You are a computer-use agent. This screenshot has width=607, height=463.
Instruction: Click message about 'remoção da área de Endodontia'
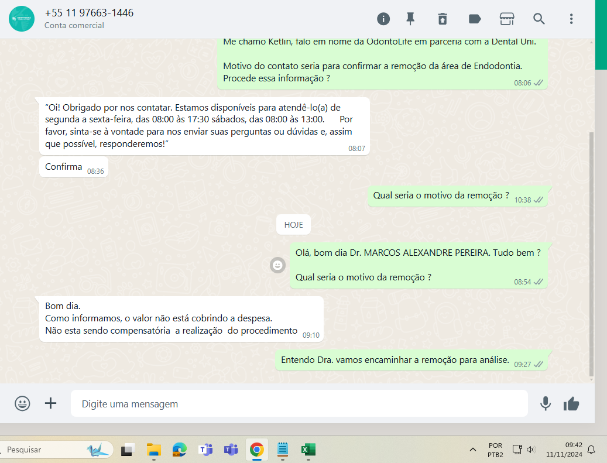pos(382,64)
